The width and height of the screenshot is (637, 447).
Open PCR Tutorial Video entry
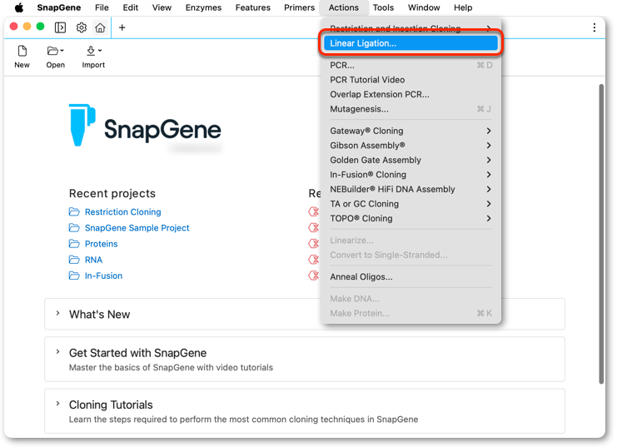tap(411, 80)
